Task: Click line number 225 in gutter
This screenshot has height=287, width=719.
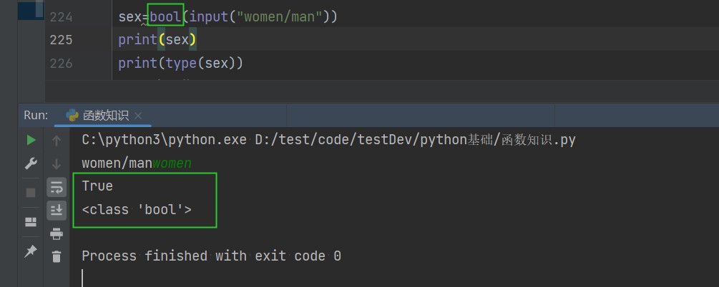Action: click(62, 40)
